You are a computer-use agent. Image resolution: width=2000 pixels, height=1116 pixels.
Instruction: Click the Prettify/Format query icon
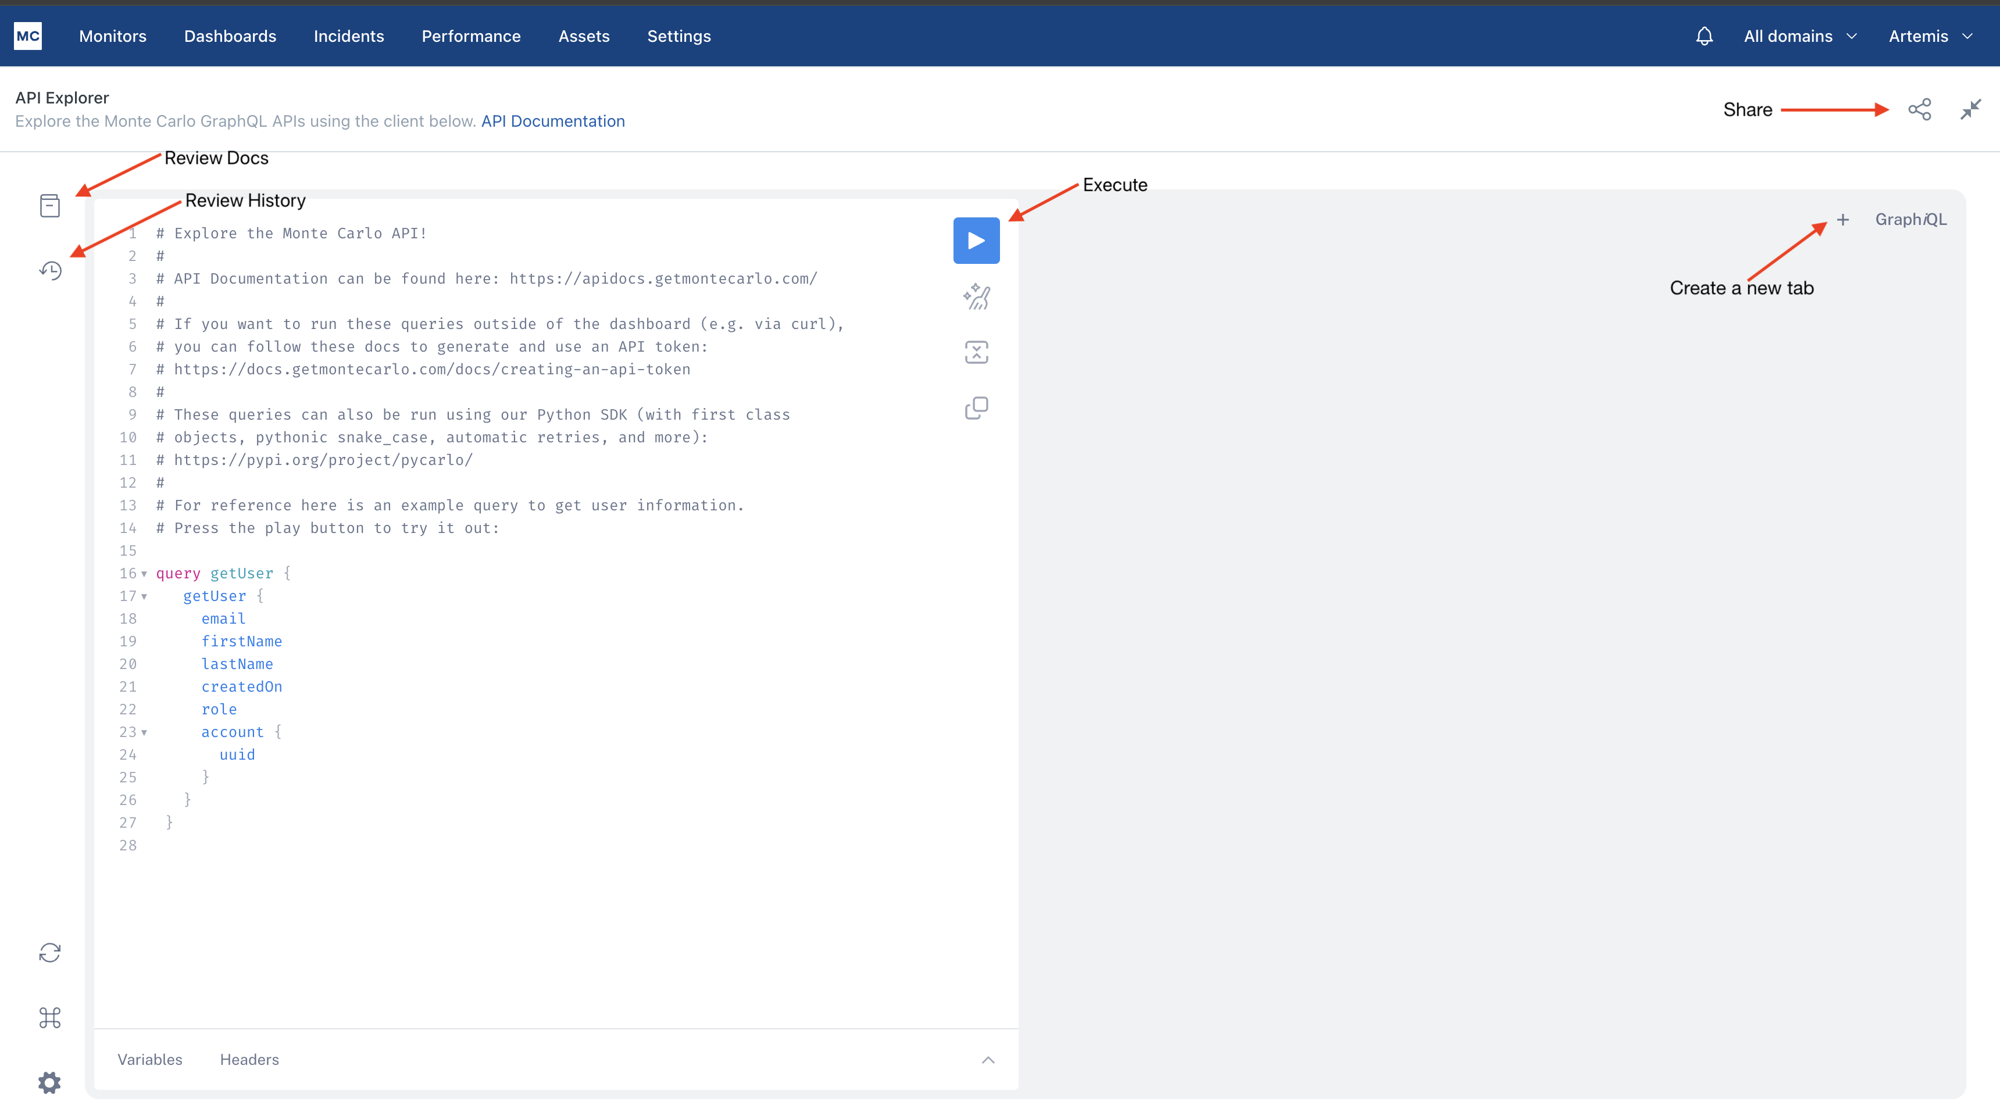(x=977, y=296)
